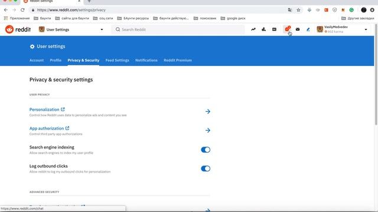Bookmark page with star icon
378x212 pixels.
298,10
